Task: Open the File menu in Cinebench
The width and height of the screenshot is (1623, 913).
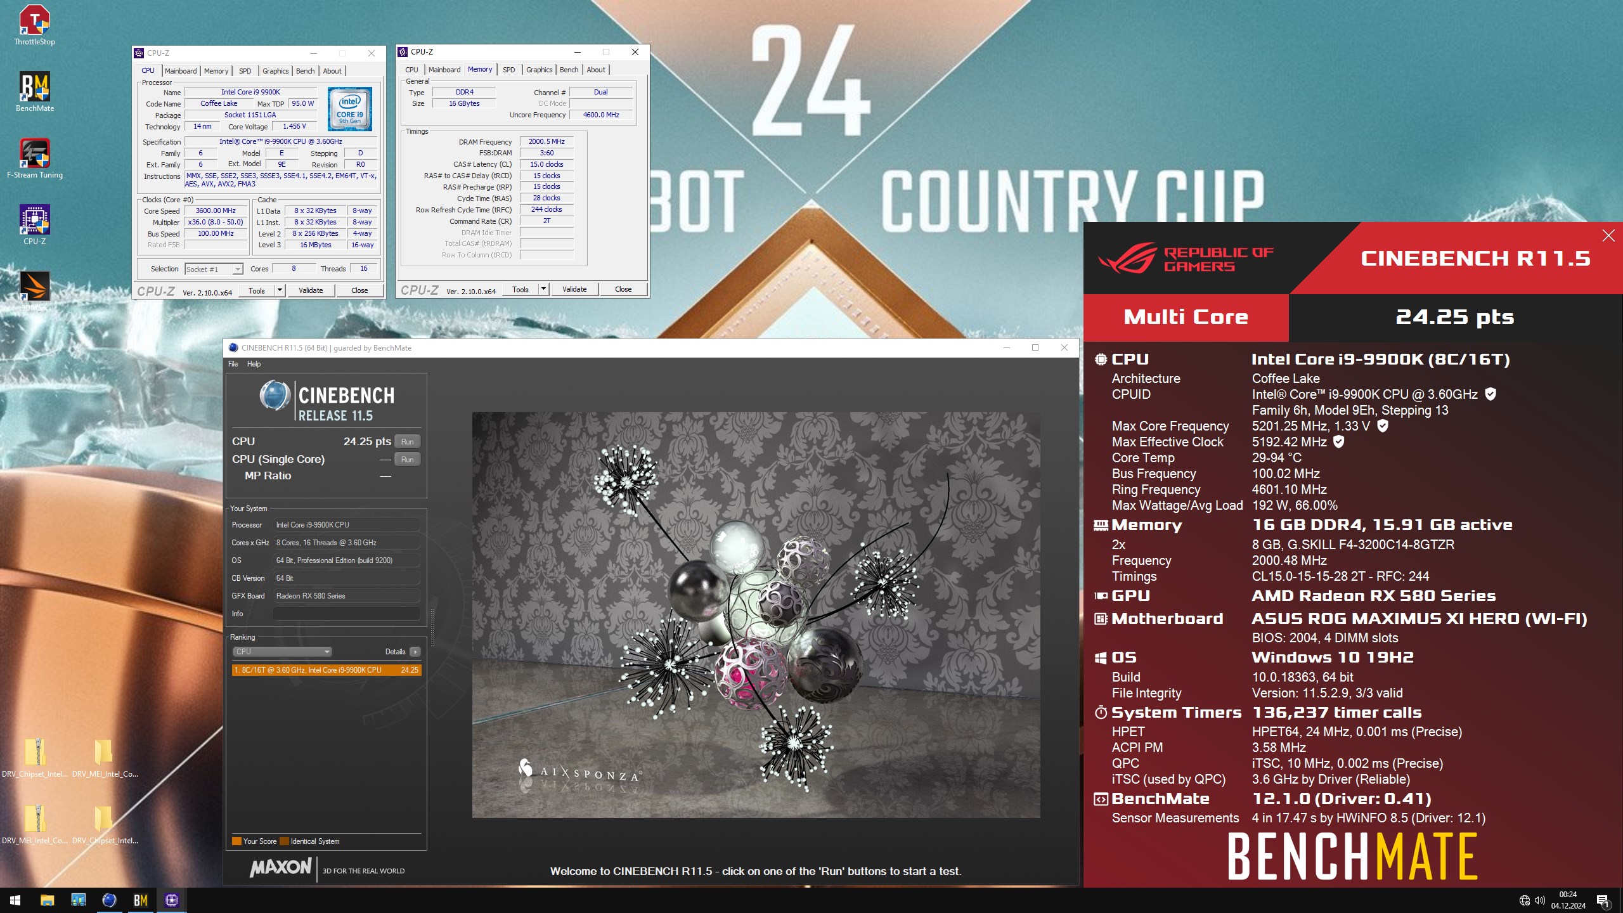Action: [233, 364]
